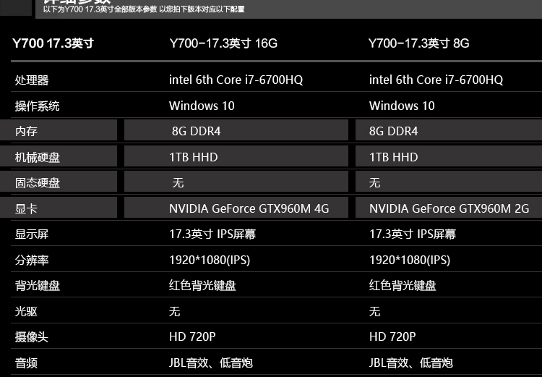Screen dimensions: 542x377
Task: Click the 分辨率 row label
Action: click(x=32, y=260)
